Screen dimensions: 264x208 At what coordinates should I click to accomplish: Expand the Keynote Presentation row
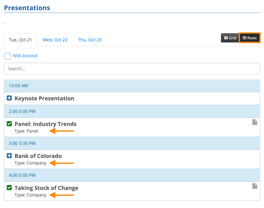click(x=44, y=98)
